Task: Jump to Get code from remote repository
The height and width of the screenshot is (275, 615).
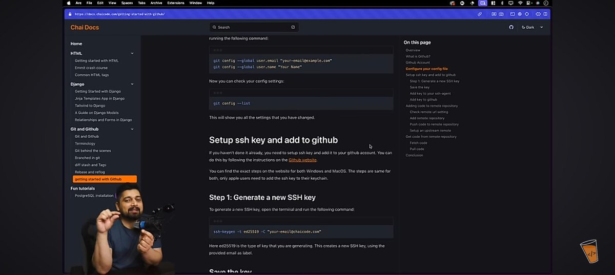Action: 431,136
